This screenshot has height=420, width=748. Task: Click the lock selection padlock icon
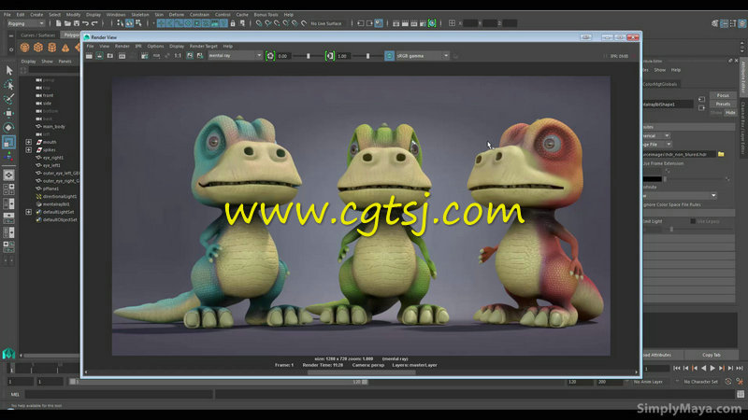point(233,22)
